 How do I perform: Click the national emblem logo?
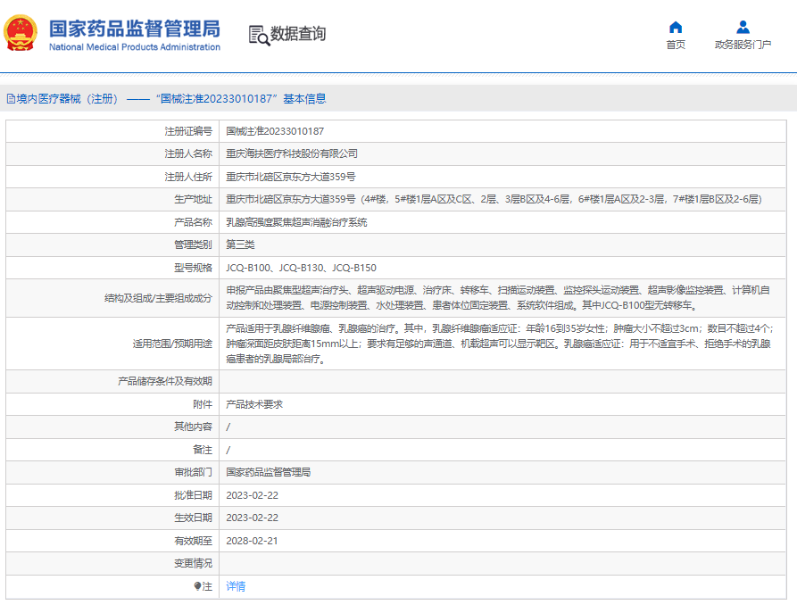21,33
